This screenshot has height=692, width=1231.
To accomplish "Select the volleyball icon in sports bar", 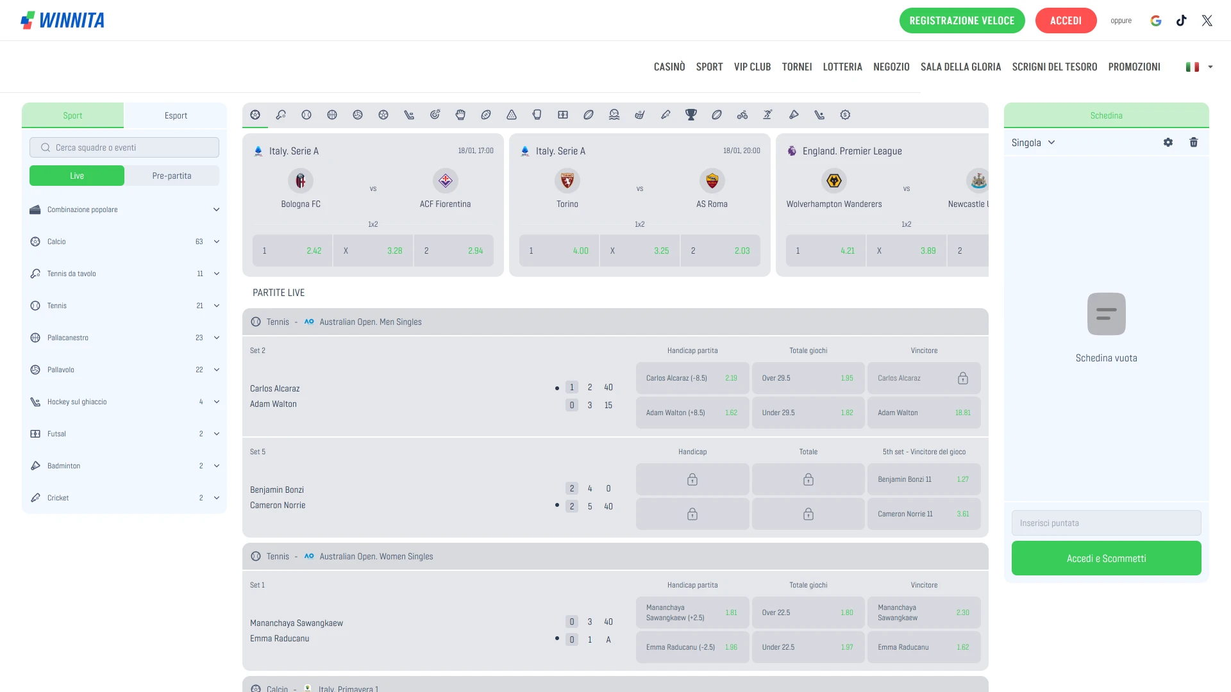I will 358,115.
